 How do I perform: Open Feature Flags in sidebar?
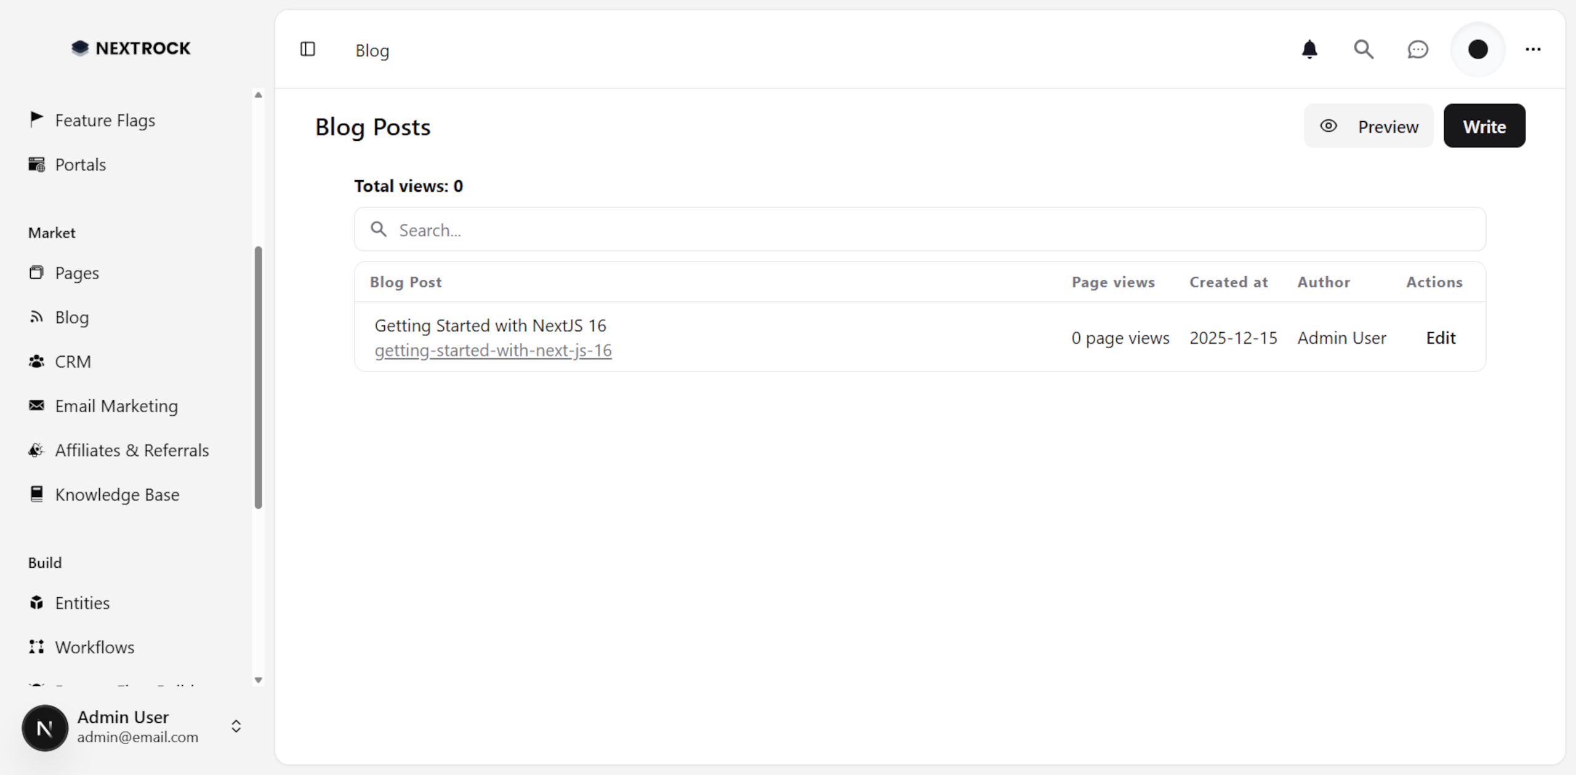105,121
